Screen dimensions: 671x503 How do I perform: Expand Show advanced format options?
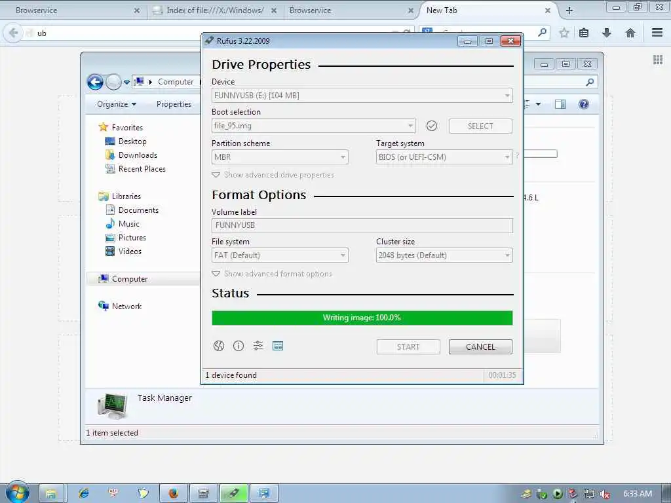[x=272, y=274]
